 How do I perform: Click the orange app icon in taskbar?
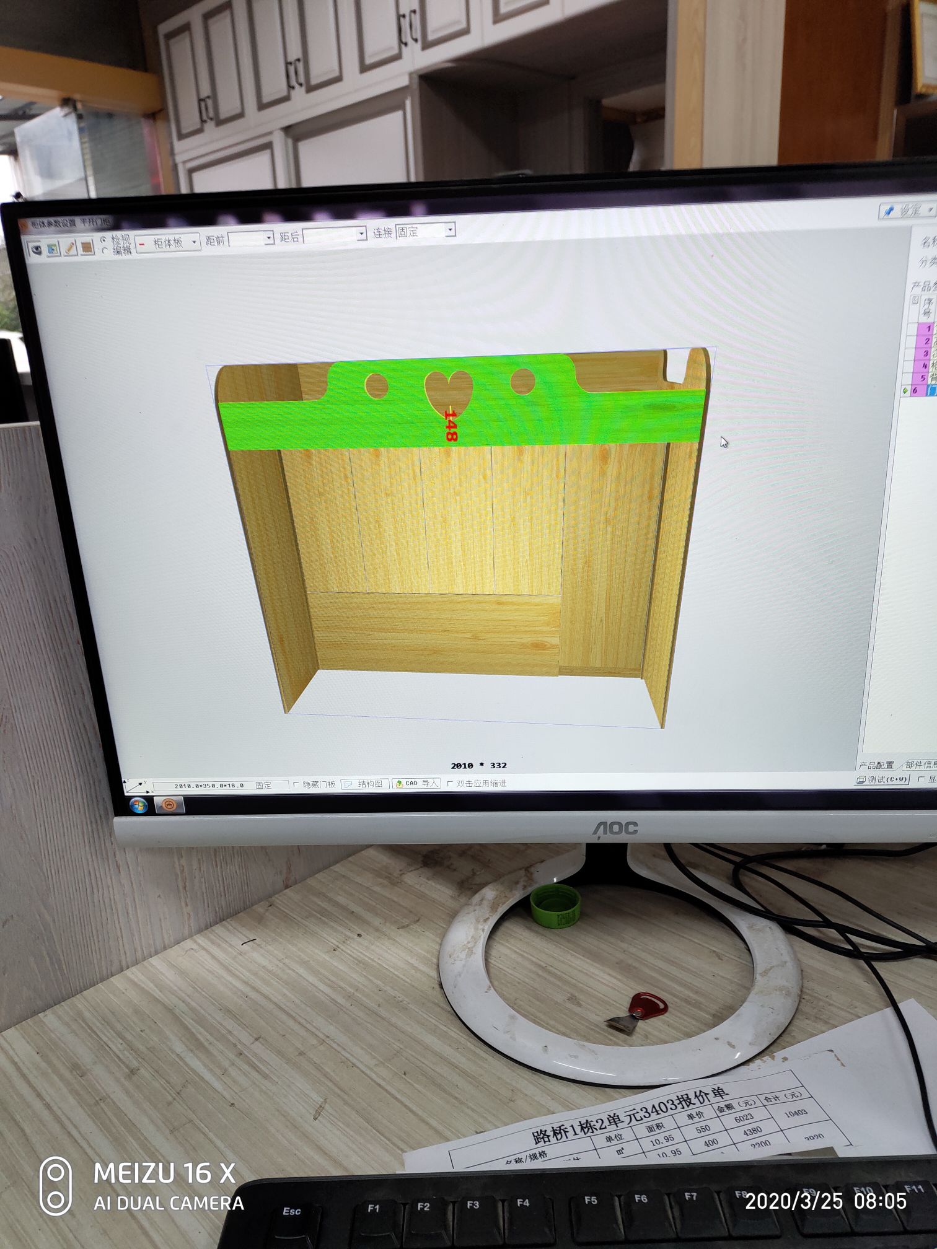click(169, 805)
